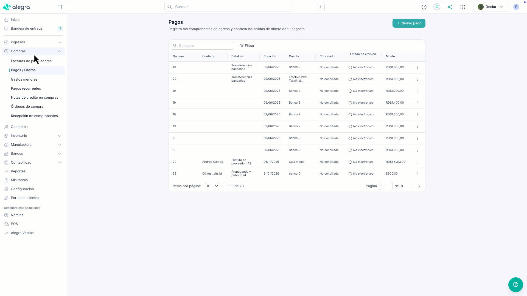Viewport: 527px width, 296px height.
Task: Focus the Buscar search field
Action: [x=228, y=7]
